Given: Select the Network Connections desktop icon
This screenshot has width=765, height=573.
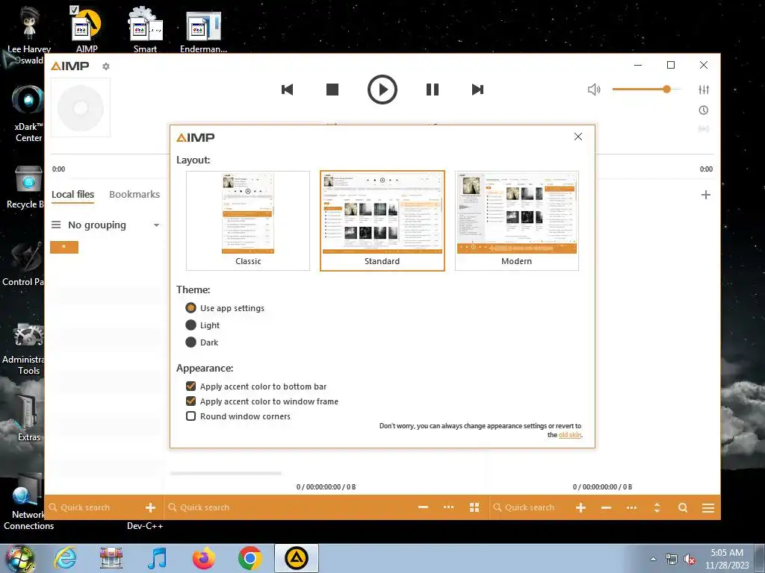Looking at the screenshot, I should click(x=28, y=502).
